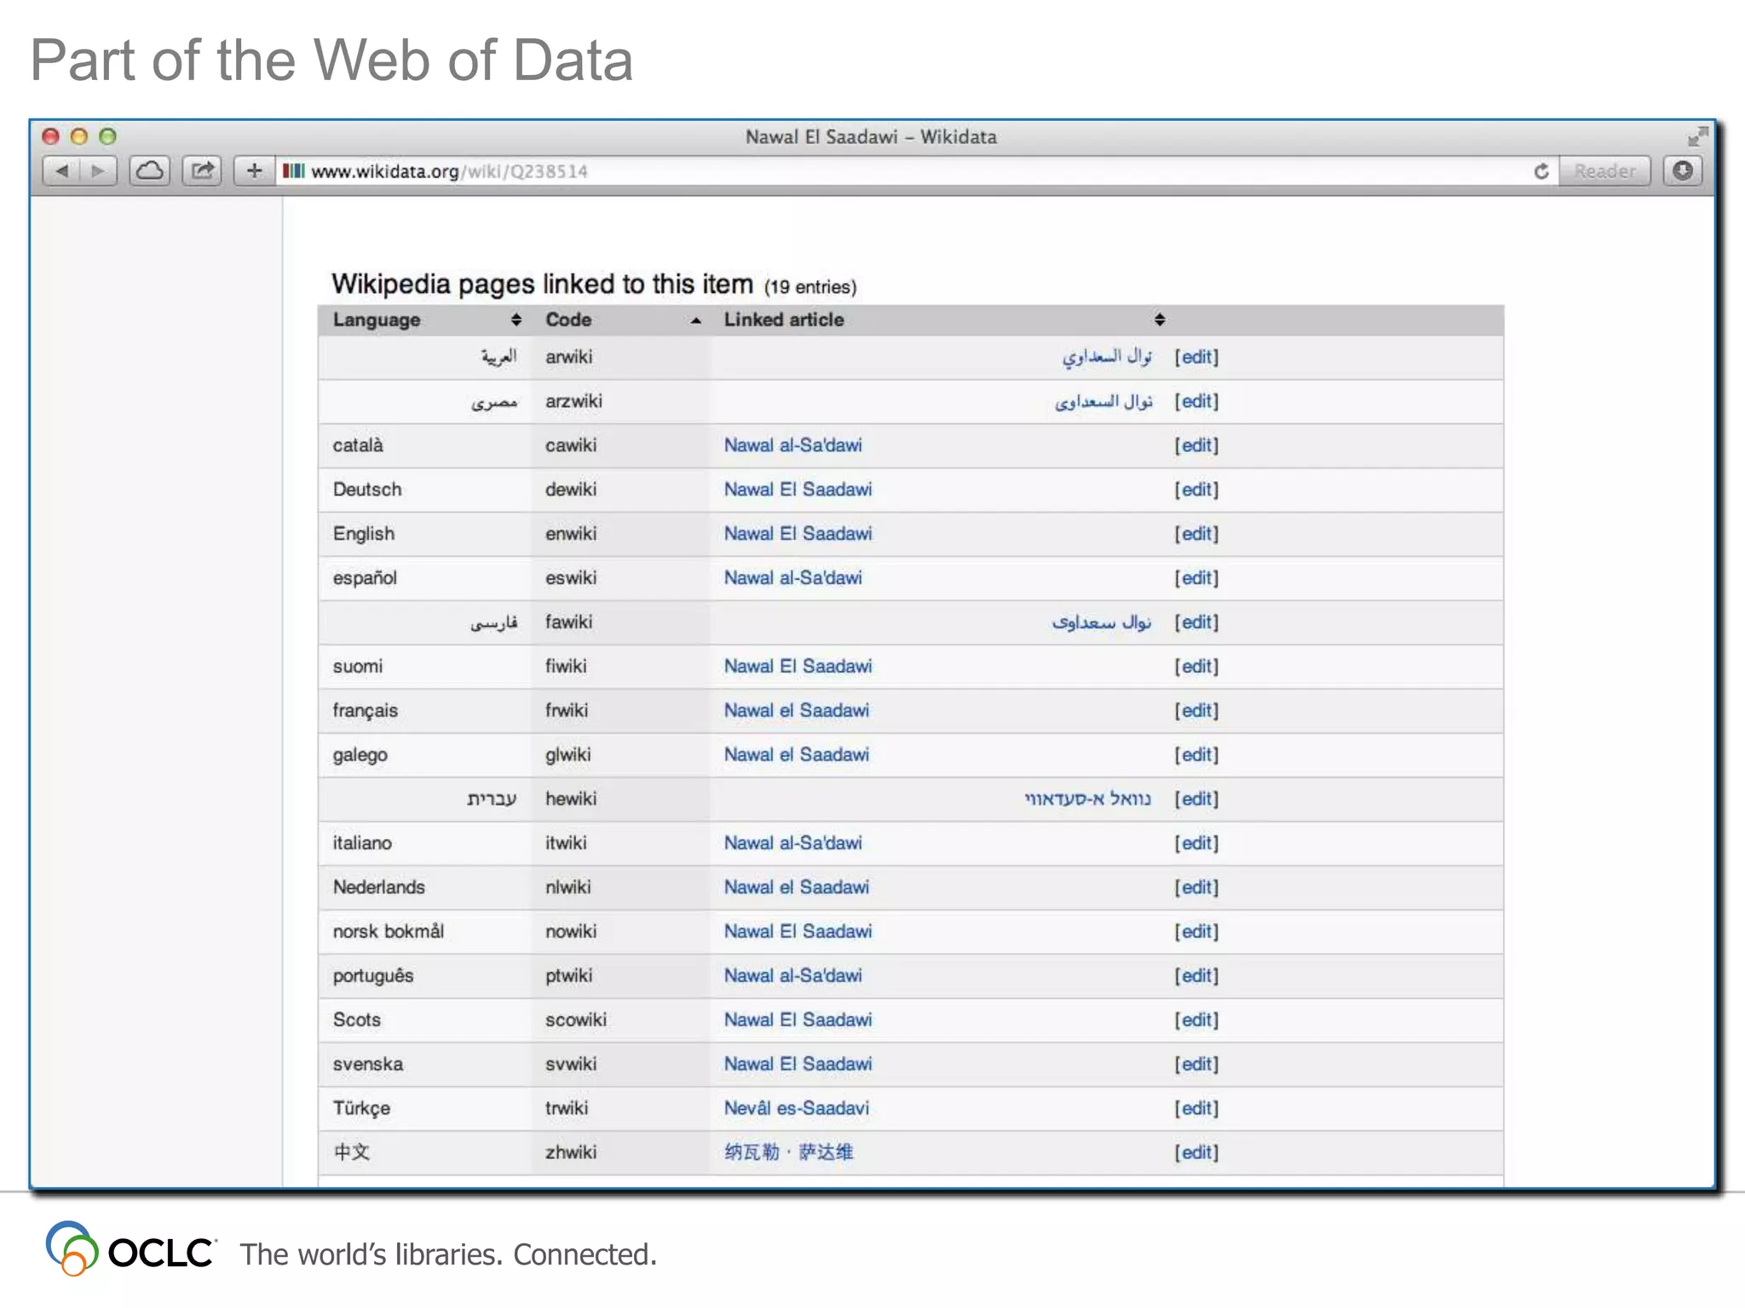Go forward with the browser forward arrow
This screenshot has width=1745, height=1308.
click(98, 171)
